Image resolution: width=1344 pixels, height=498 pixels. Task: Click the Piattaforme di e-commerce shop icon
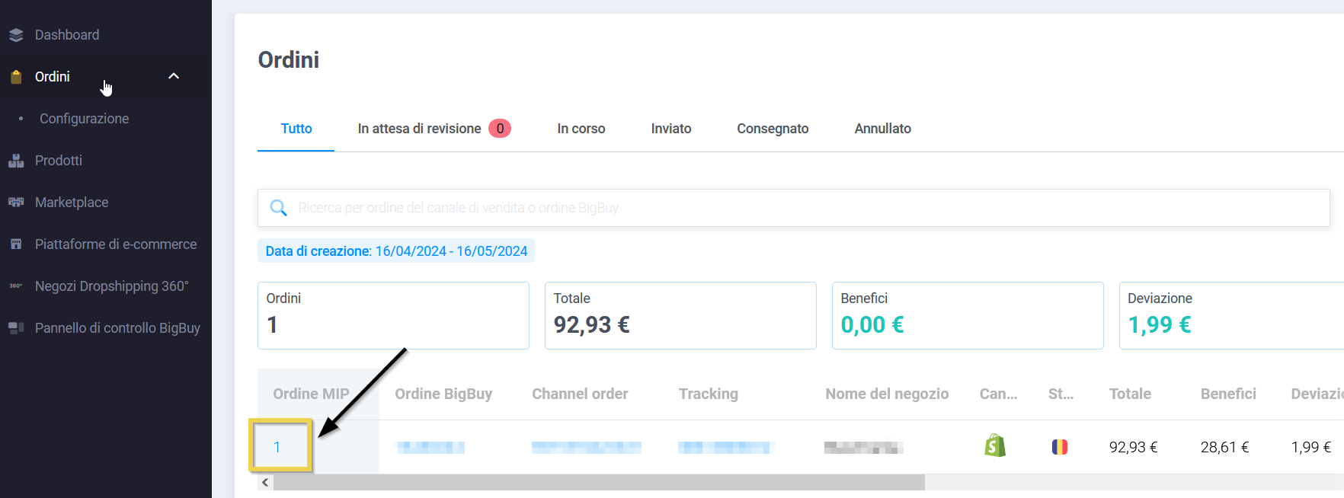16,244
